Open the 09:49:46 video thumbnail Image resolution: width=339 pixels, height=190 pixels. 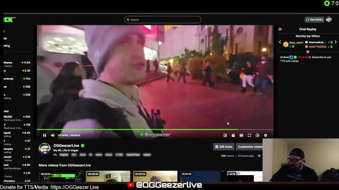(x=108, y=176)
